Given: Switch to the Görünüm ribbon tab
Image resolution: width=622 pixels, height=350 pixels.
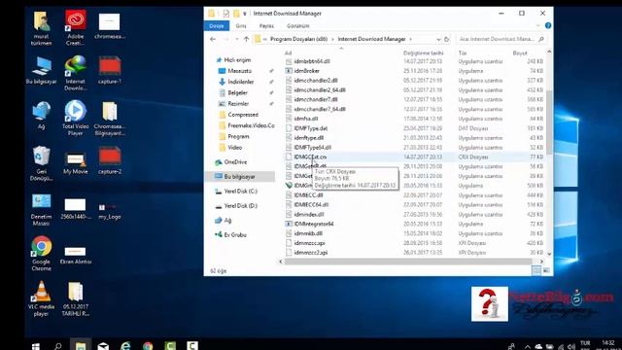Looking at the screenshot, I should [x=298, y=26].
